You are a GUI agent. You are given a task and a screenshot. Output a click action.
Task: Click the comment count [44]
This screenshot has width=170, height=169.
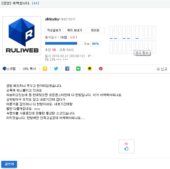tap(36, 3)
